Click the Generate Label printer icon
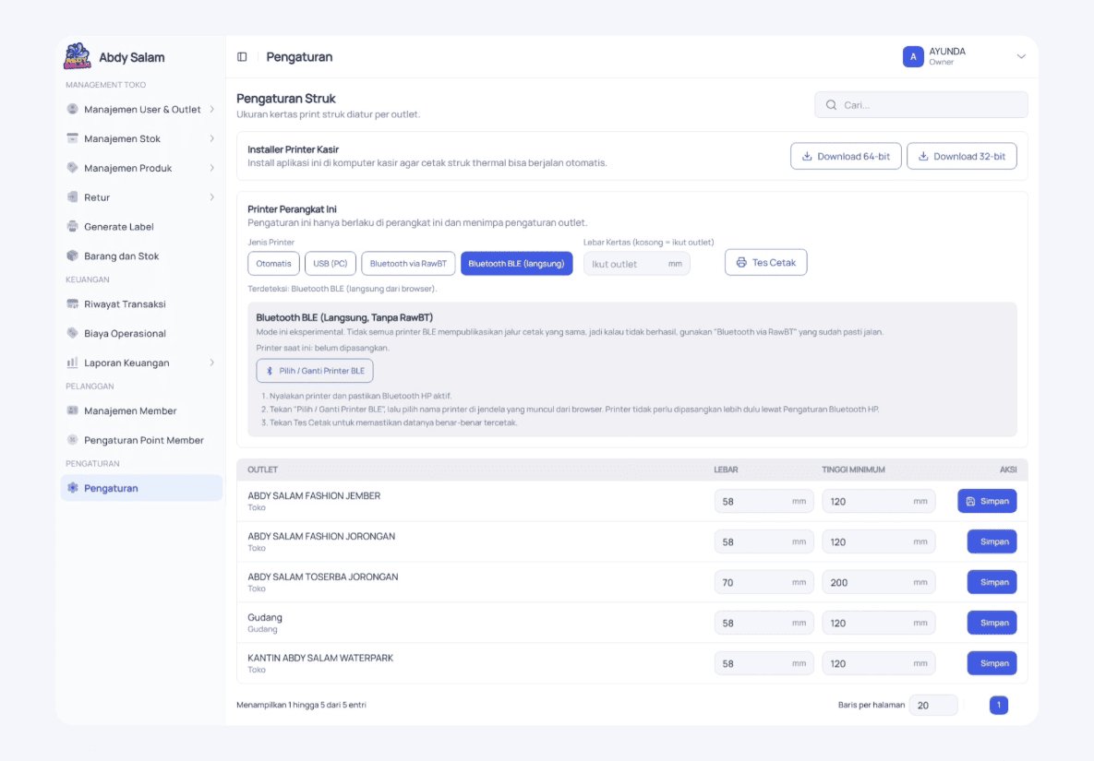The width and height of the screenshot is (1094, 761). pos(73,227)
